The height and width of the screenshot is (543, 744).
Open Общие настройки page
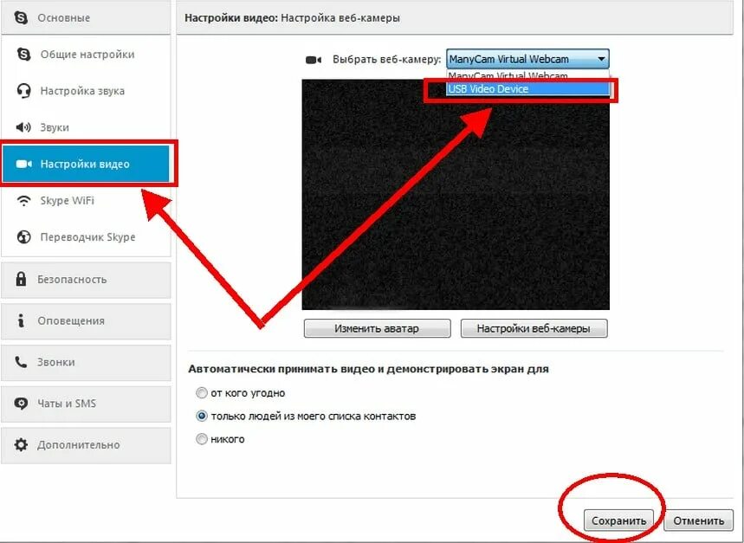86,54
